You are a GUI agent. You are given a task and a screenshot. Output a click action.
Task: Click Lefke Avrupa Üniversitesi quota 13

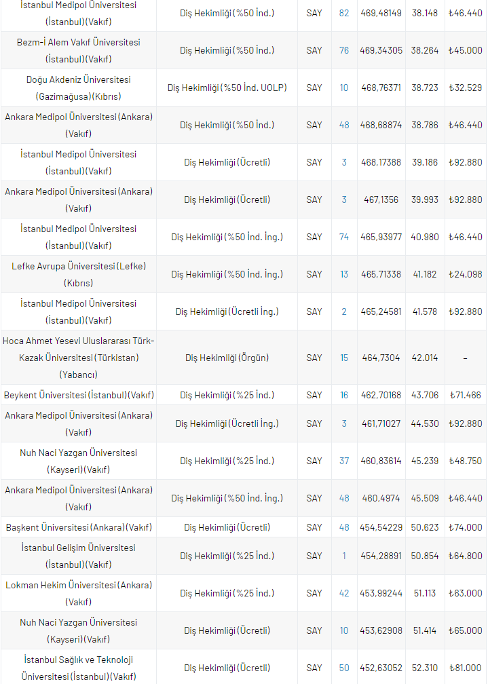pyautogui.click(x=344, y=274)
